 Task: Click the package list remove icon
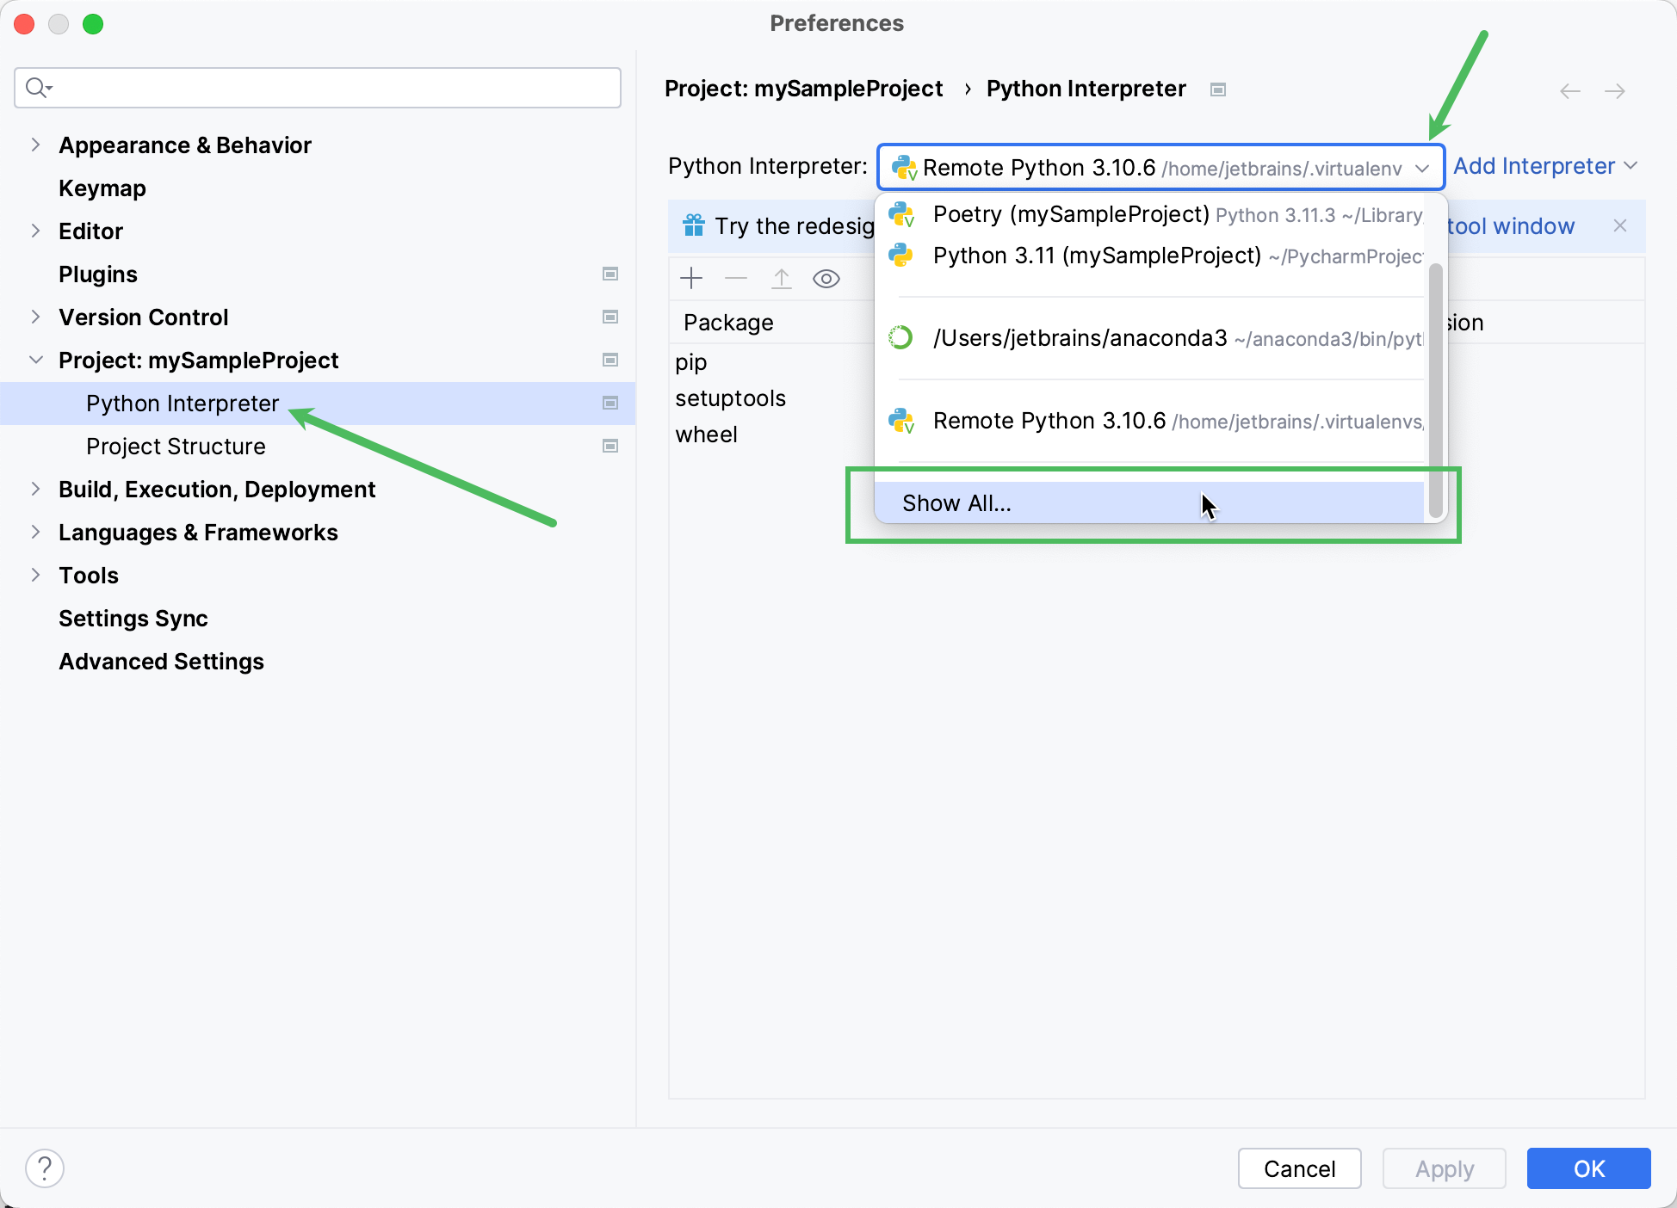(737, 277)
